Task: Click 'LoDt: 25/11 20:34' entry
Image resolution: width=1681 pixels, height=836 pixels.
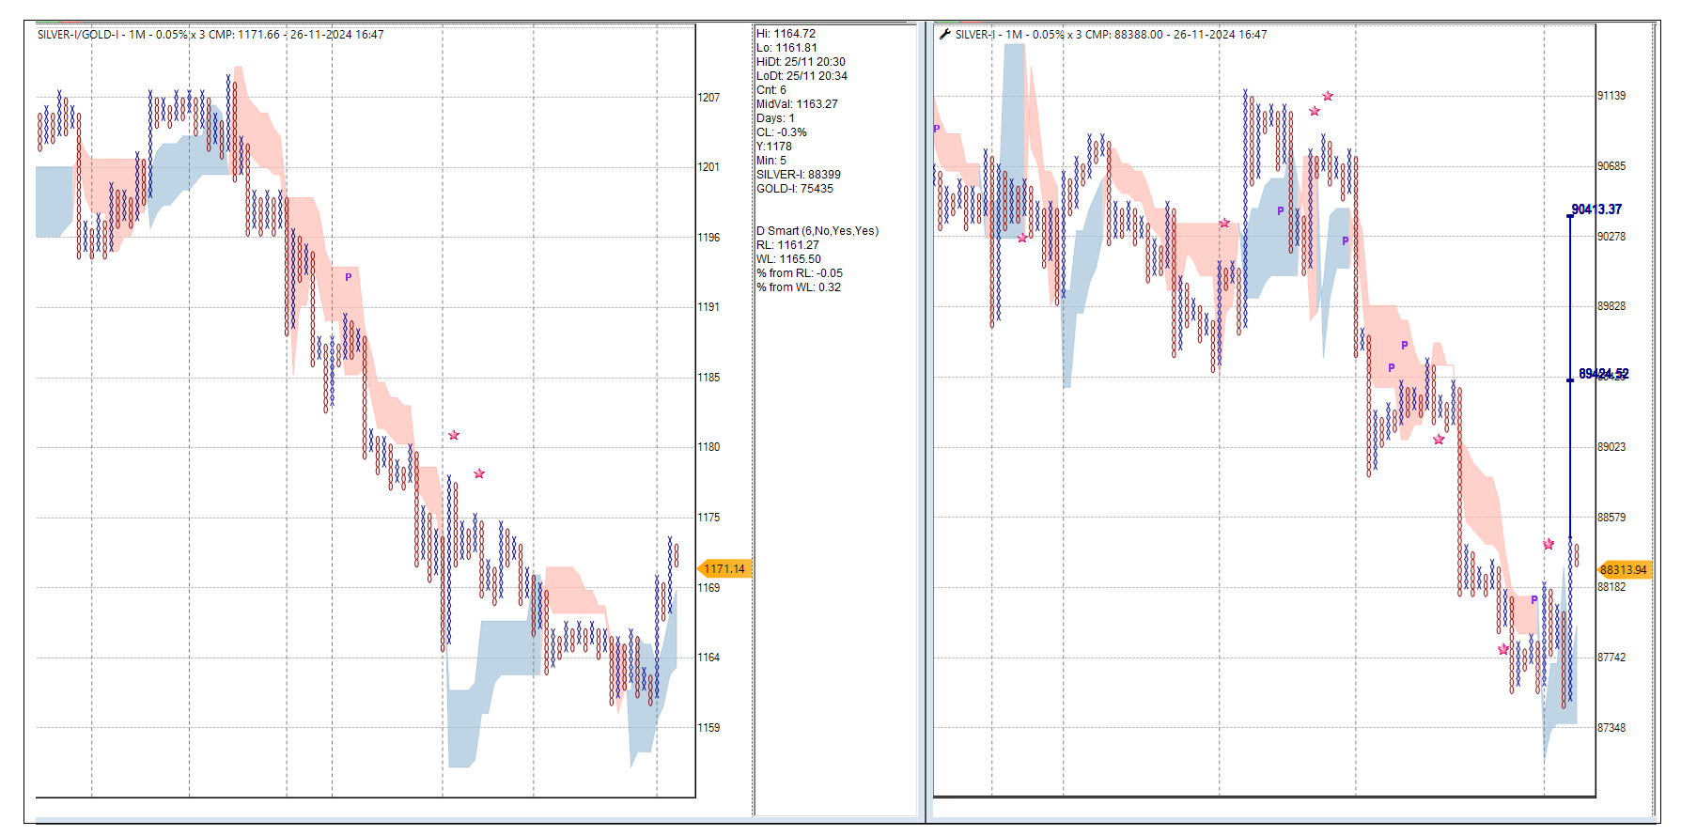Action: tap(802, 76)
